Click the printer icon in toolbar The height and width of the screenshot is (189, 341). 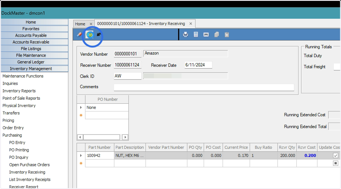pos(186,35)
